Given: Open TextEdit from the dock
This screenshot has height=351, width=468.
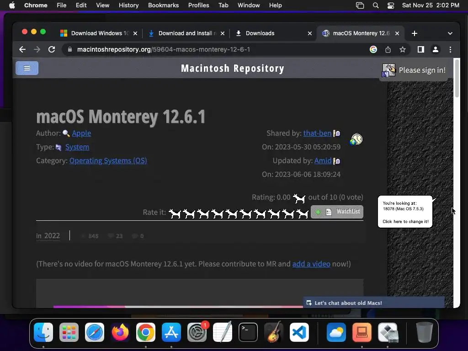Looking at the screenshot, I should [223, 332].
